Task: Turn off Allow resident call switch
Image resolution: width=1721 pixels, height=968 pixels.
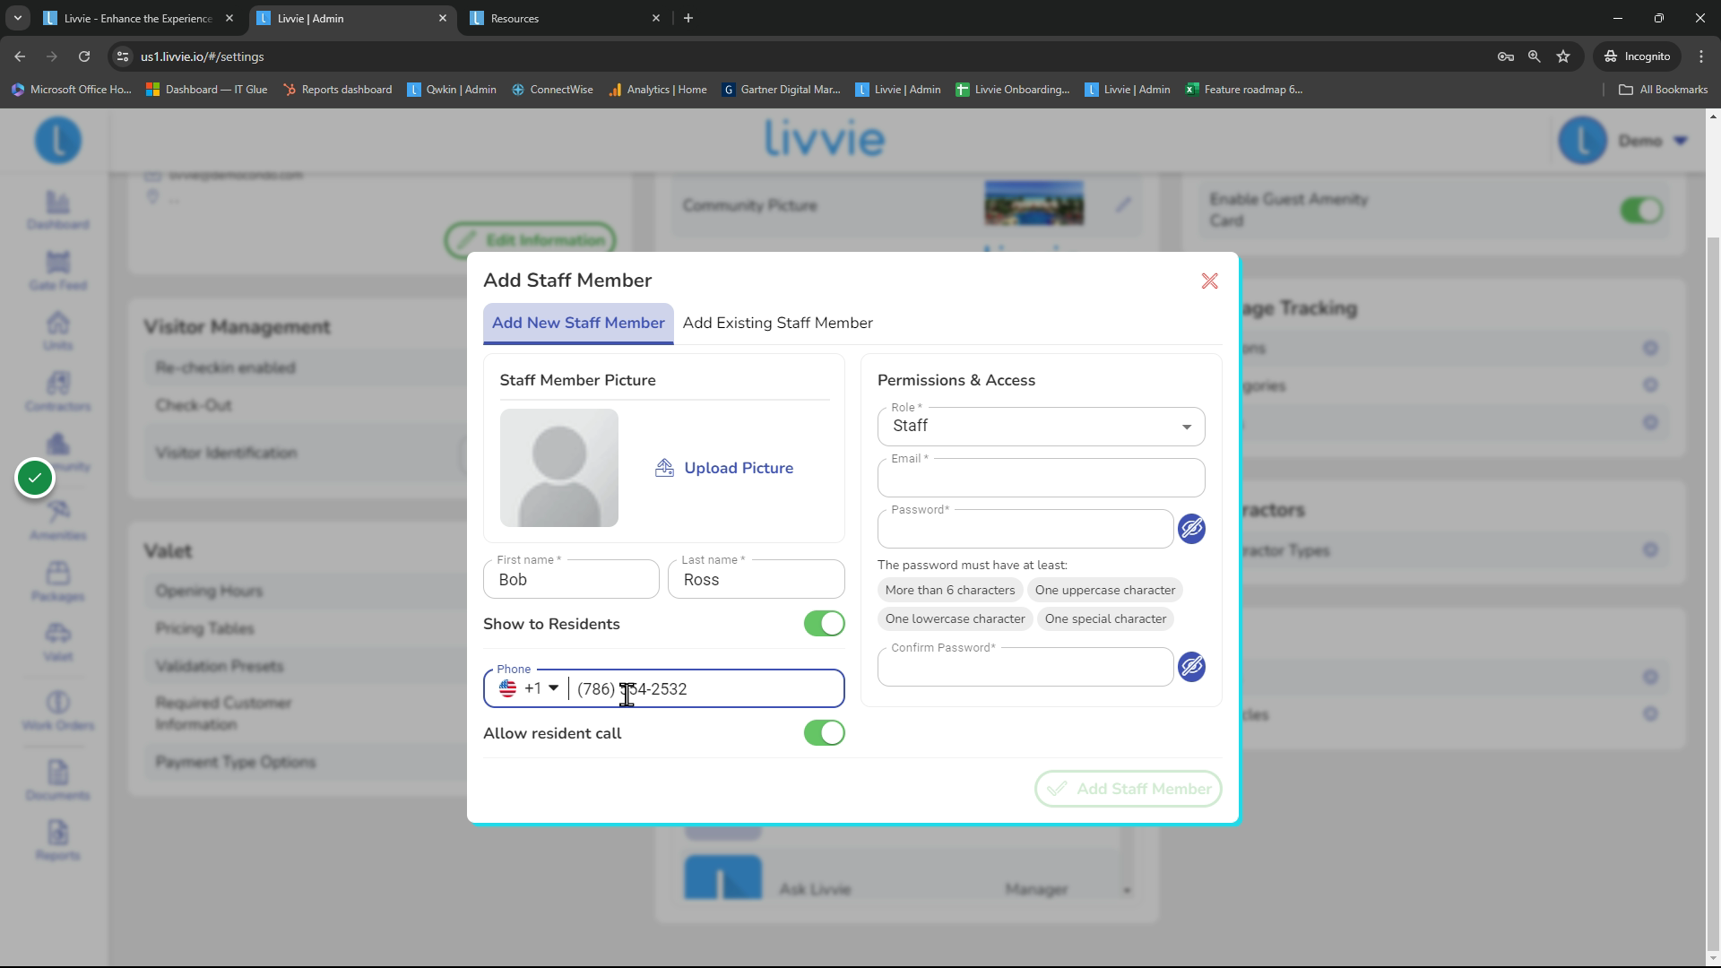Action: (x=824, y=733)
